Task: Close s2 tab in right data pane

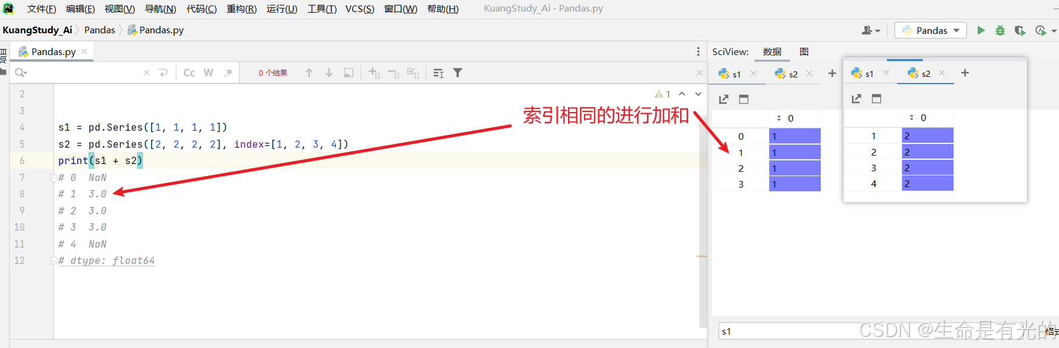Action: pyautogui.click(x=942, y=73)
